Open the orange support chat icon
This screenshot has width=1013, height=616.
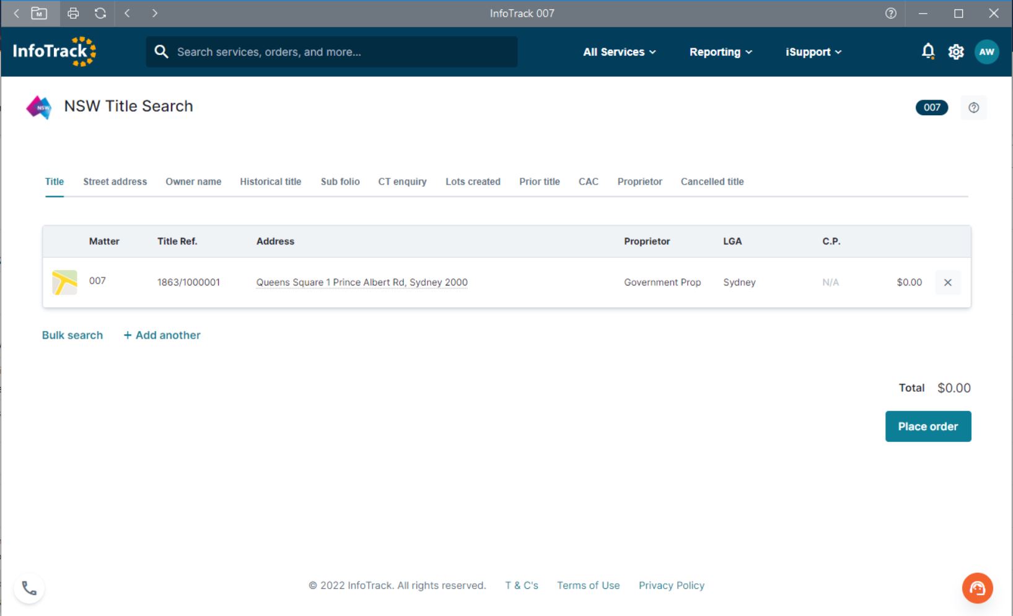(977, 588)
